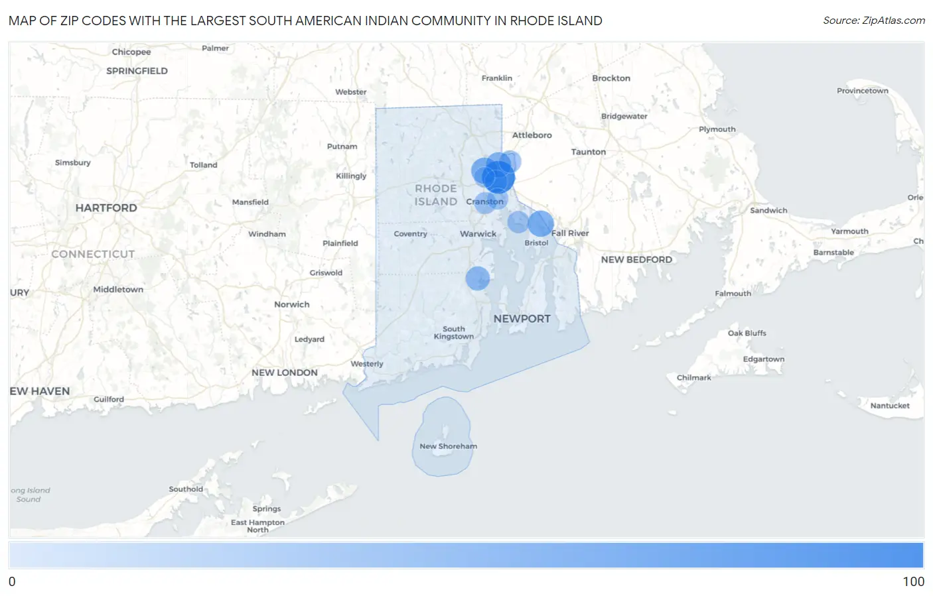Click the 'NEW BEDFORD' map label
933x596 pixels.
pos(636,260)
